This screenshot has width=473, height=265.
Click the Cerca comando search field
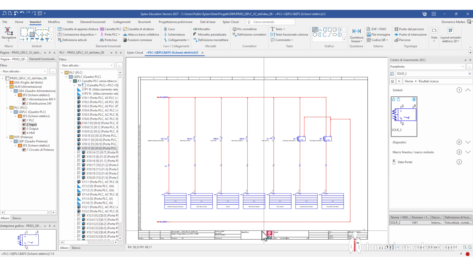[x=271, y=22]
